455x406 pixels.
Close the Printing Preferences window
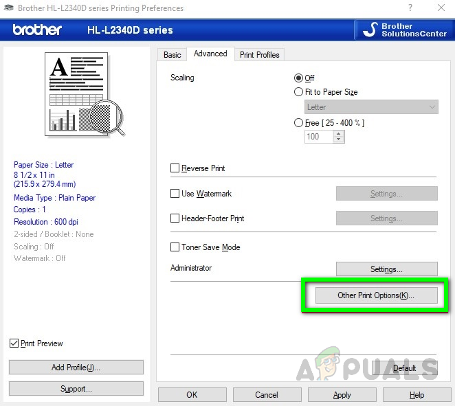pyautogui.click(x=441, y=8)
